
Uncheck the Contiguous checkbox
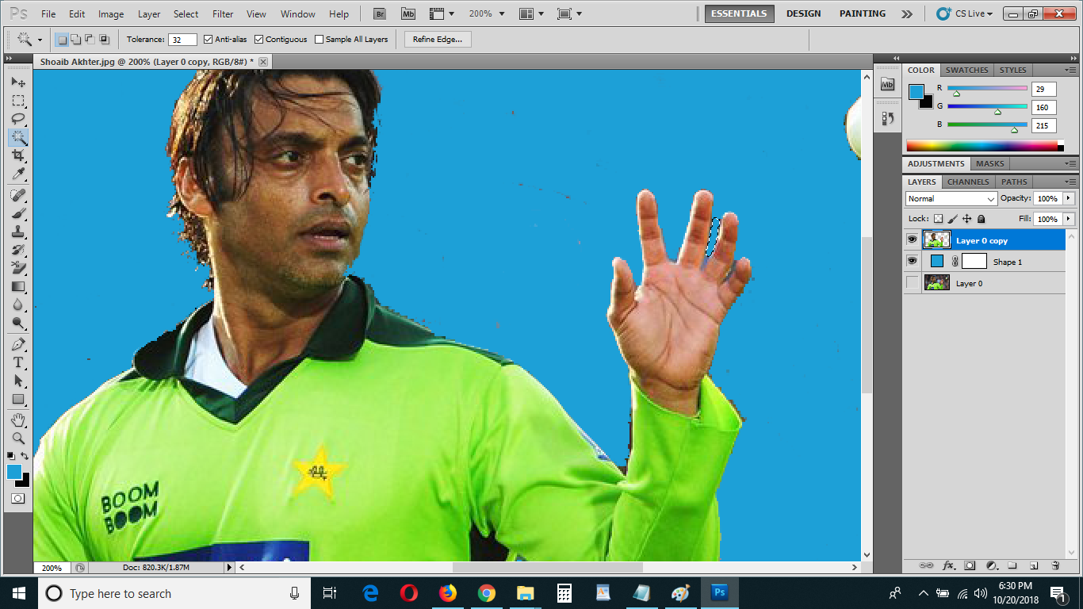(258, 39)
